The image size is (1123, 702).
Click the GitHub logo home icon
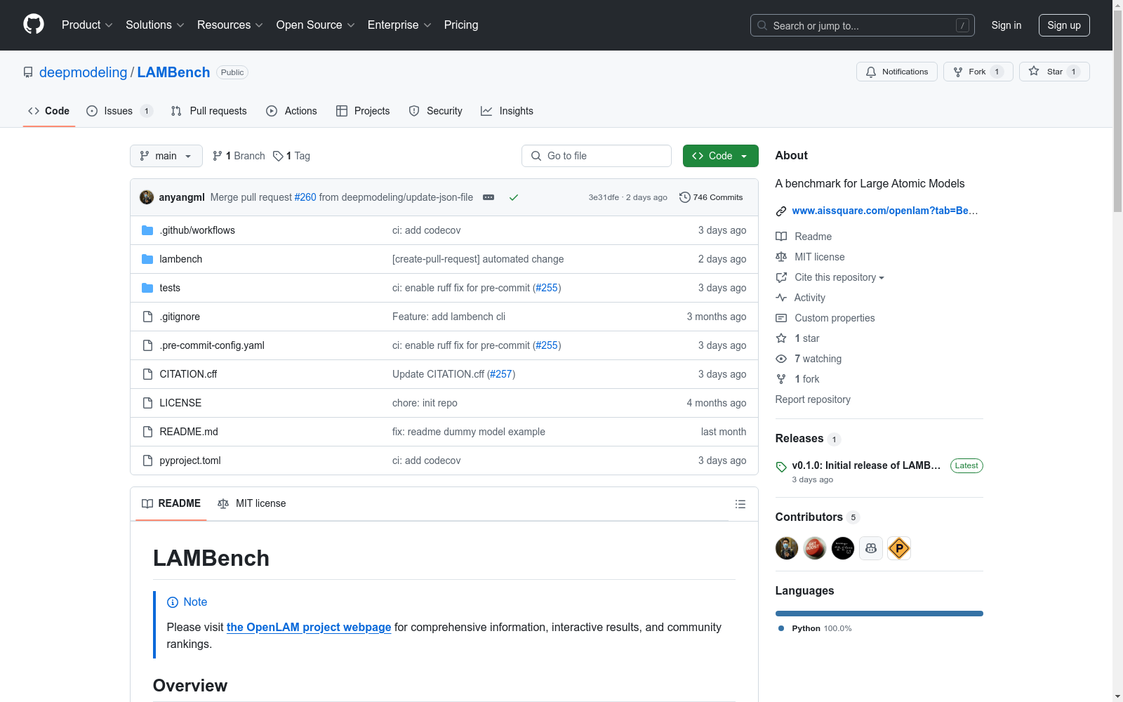34,25
